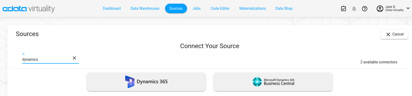Viewport: 412px width, 96px height.
Task: Click the Dynamics 365 logo icon
Action: (130, 82)
